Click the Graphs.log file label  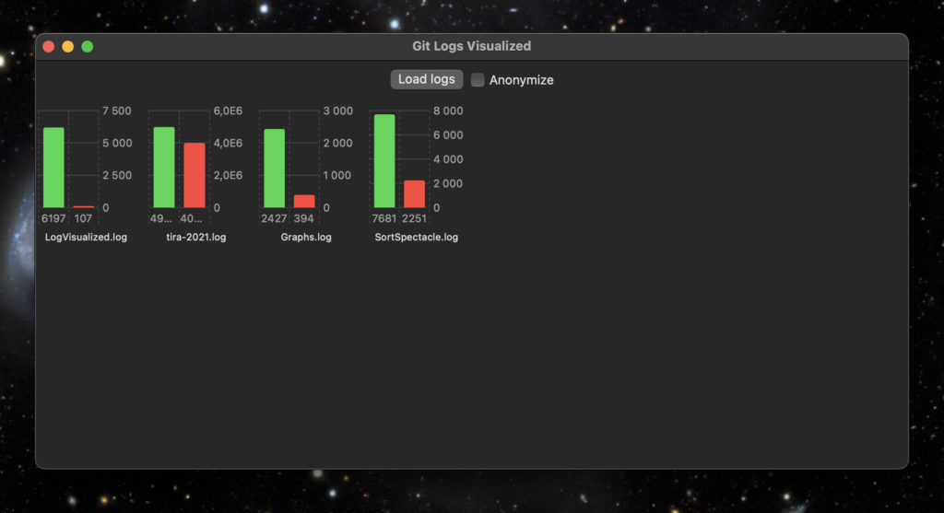pyautogui.click(x=306, y=237)
